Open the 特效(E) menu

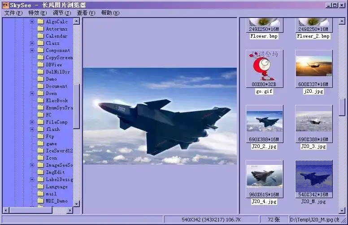(38, 13)
